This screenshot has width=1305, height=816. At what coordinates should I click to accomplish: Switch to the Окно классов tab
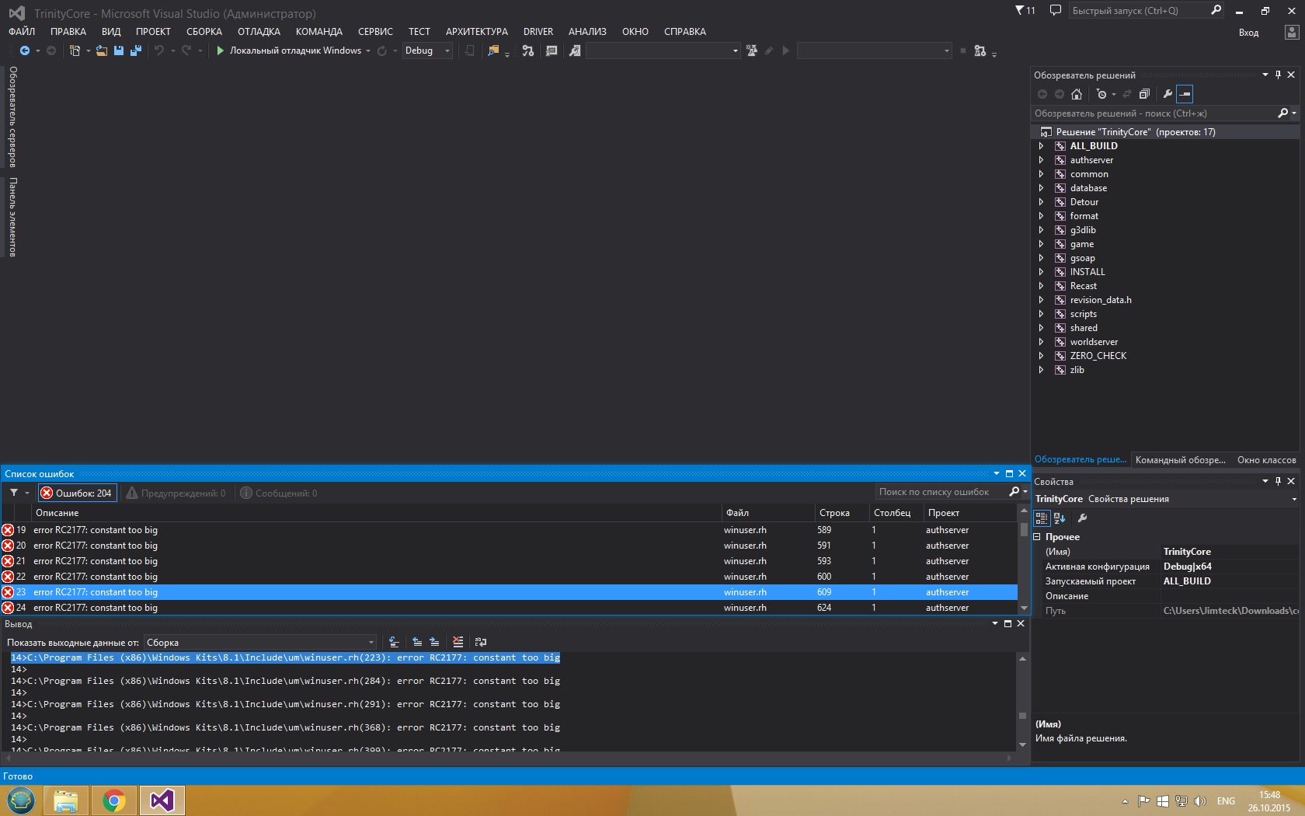click(x=1266, y=460)
